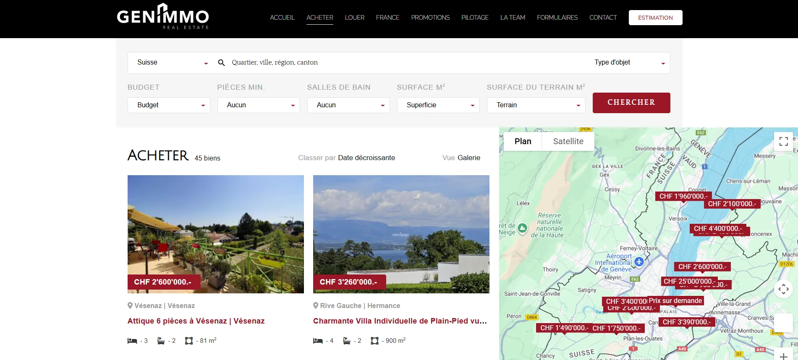Expand the Superficie dropdown
Screen dimensions: 798x360
tap(438, 105)
